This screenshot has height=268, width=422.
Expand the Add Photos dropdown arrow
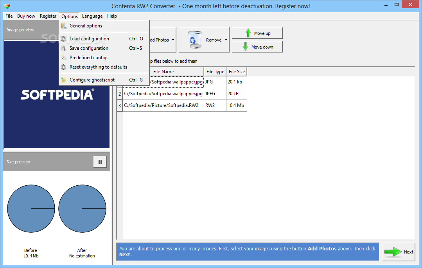click(173, 40)
